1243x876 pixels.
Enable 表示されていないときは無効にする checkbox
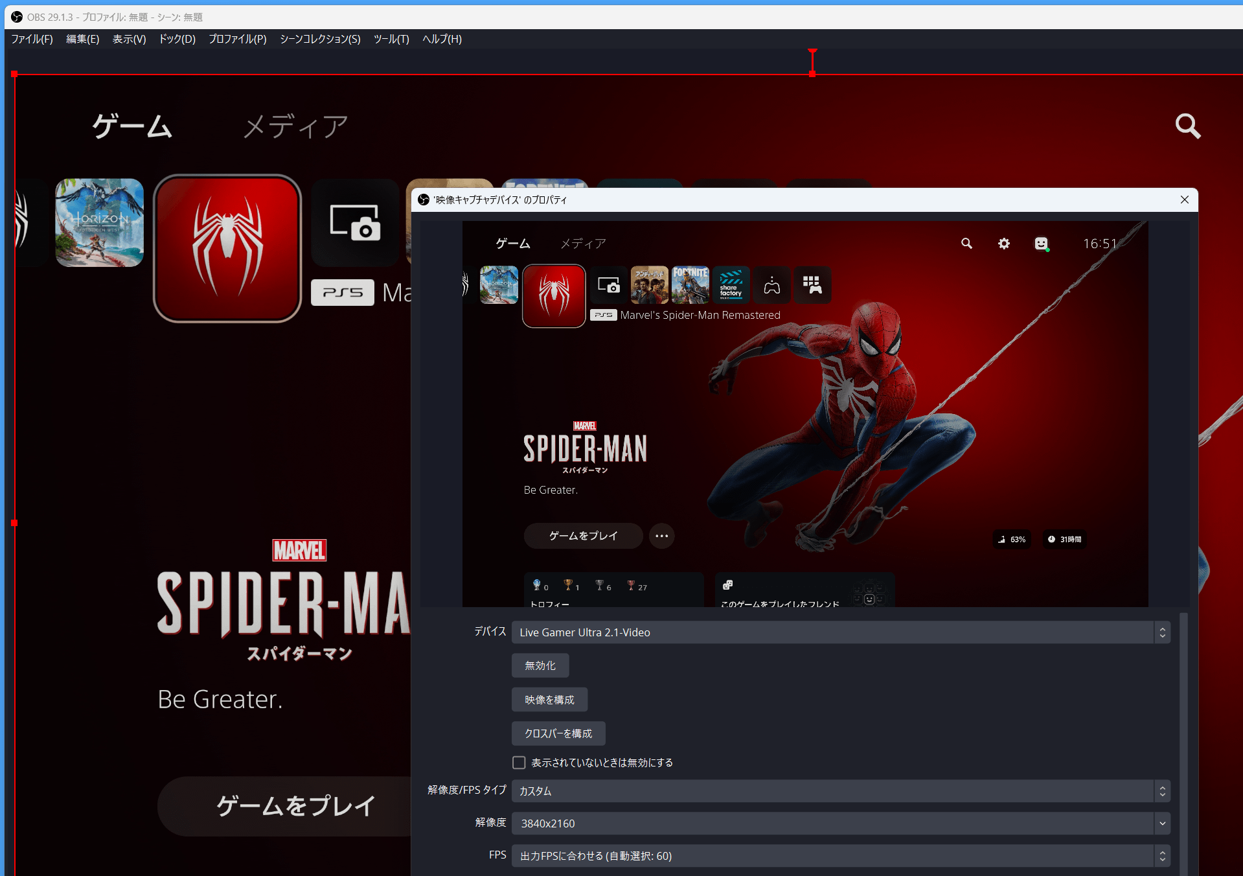(519, 763)
